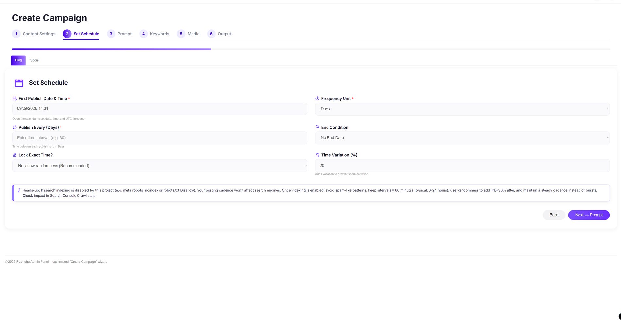Viewport: 621px width, 322px height.
Task: Click the calendar icon beside Set Schedule heading
Action: [x=19, y=83]
